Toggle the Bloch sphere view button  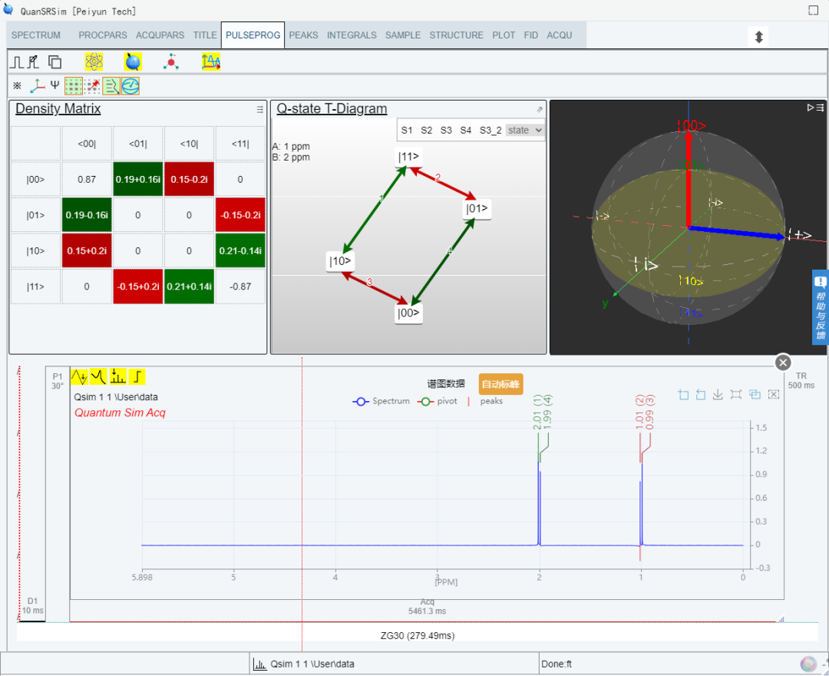click(x=130, y=86)
